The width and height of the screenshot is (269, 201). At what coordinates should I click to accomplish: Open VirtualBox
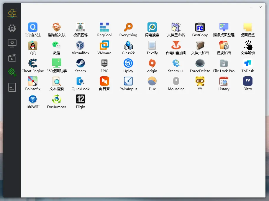coord(81,45)
